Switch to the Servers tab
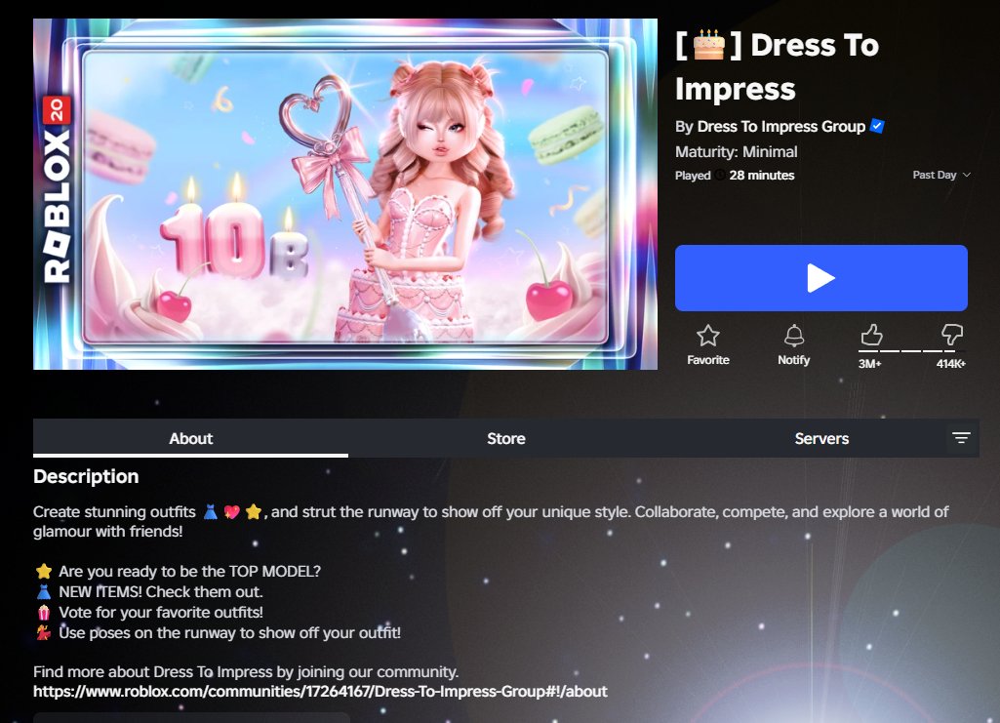Viewport: 1000px width, 723px height. 821,439
